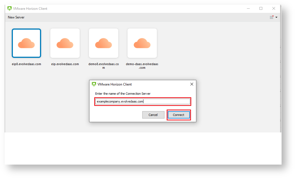Image resolution: width=295 pixels, height=178 pixels.
Task: Pick the demo-daas.evolvedaas.com cloud icon
Action: [142, 43]
